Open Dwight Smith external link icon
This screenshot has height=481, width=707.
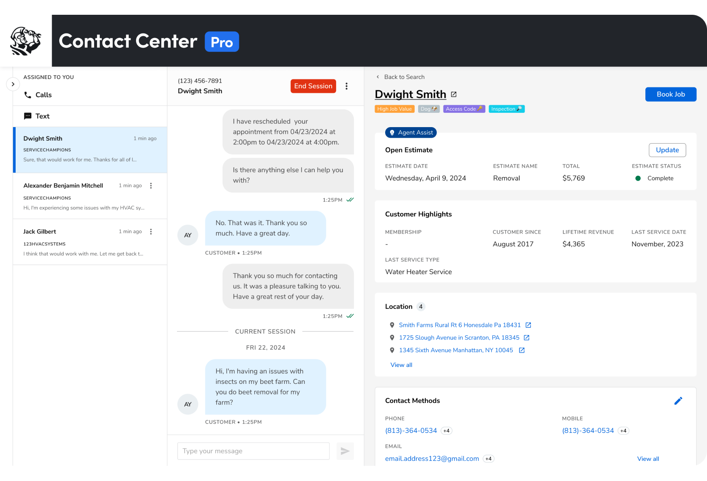(454, 95)
